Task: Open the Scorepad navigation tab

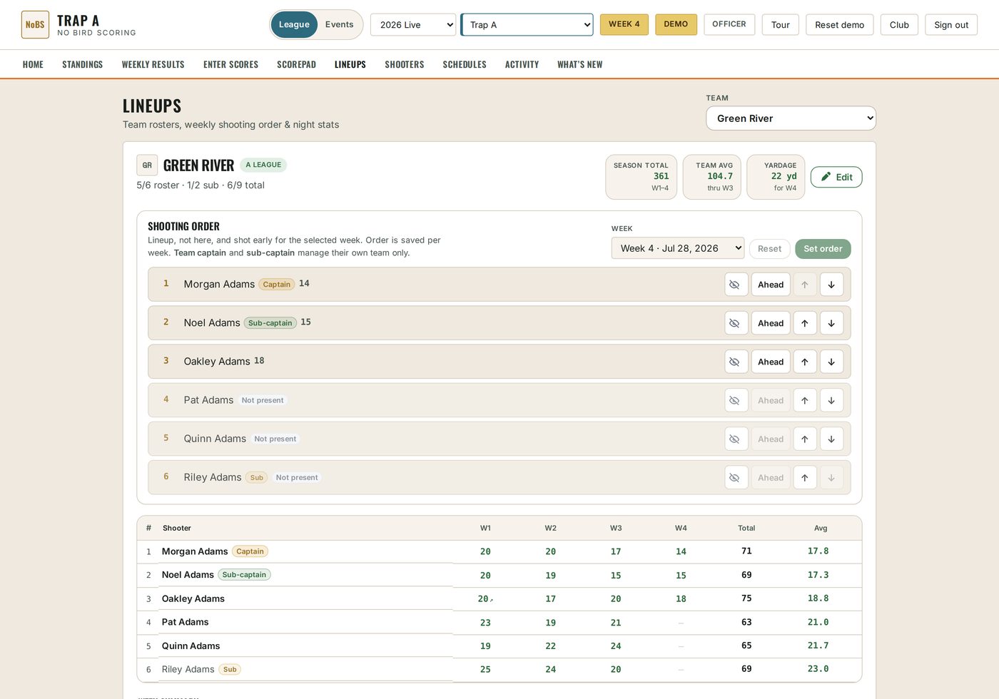Action: coord(296,64)
